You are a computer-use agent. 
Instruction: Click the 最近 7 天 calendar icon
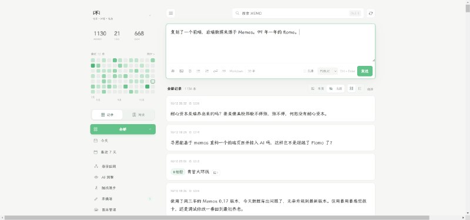[x=96, y=152]
